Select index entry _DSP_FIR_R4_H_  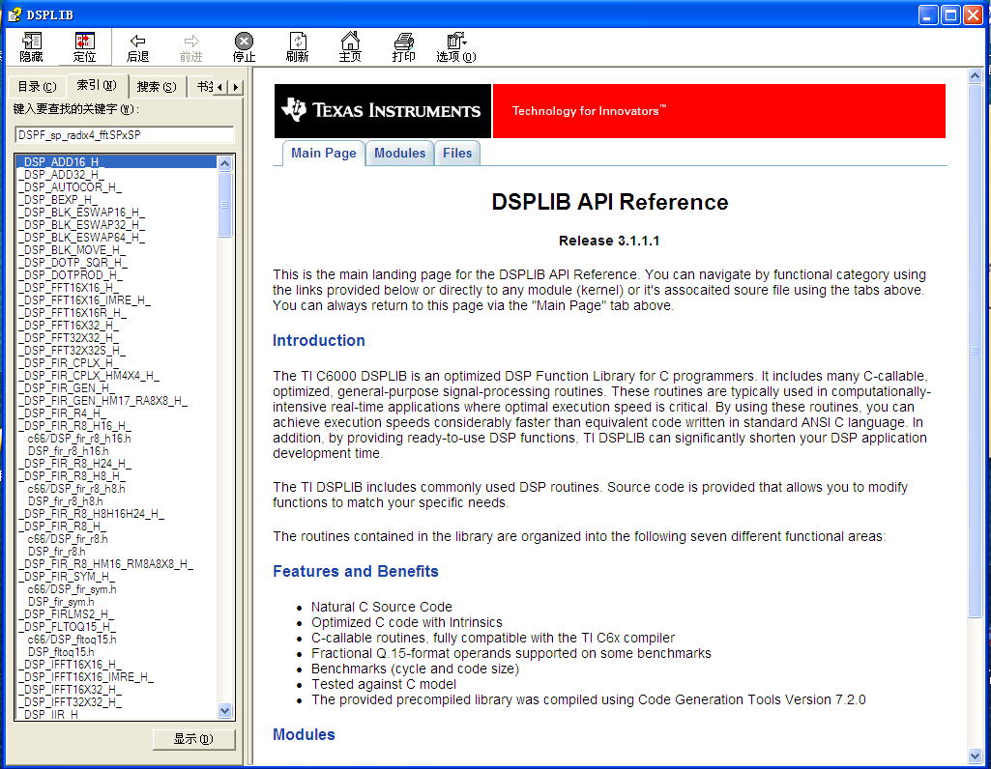coord(61,413)
